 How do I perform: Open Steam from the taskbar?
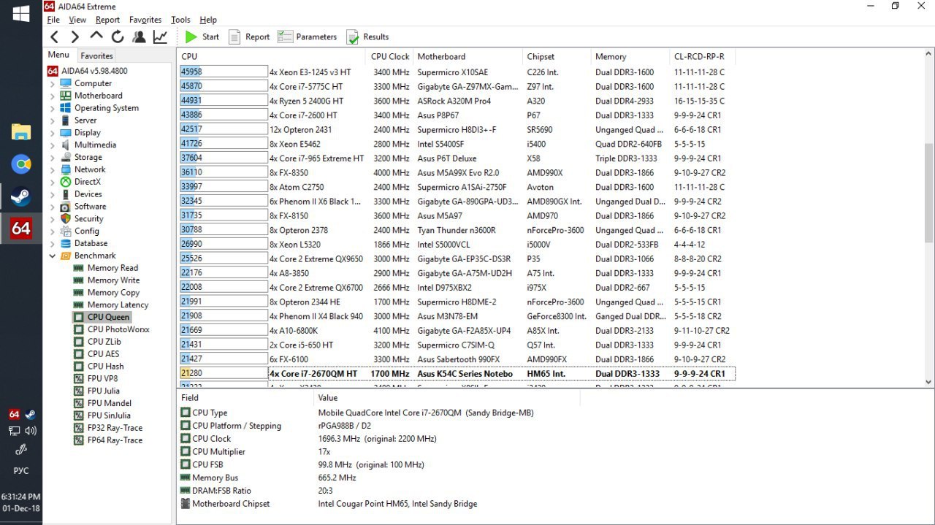21,196
